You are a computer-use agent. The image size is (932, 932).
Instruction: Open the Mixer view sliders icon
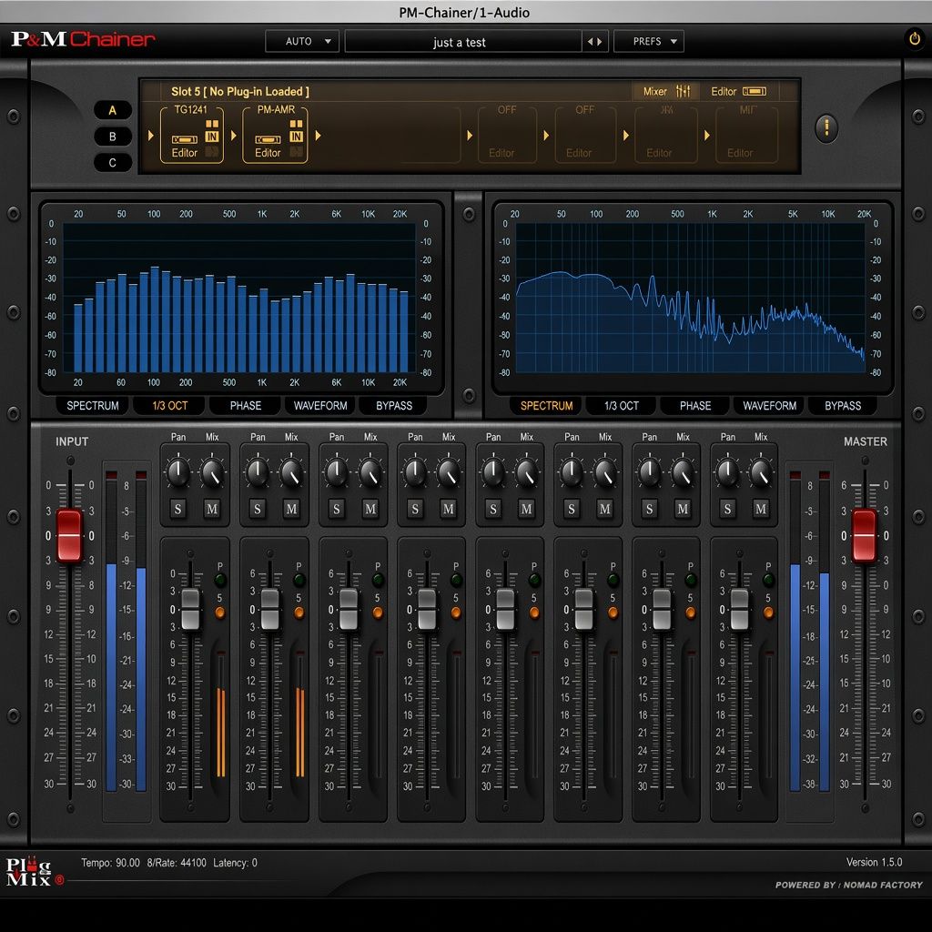point(683,91)
